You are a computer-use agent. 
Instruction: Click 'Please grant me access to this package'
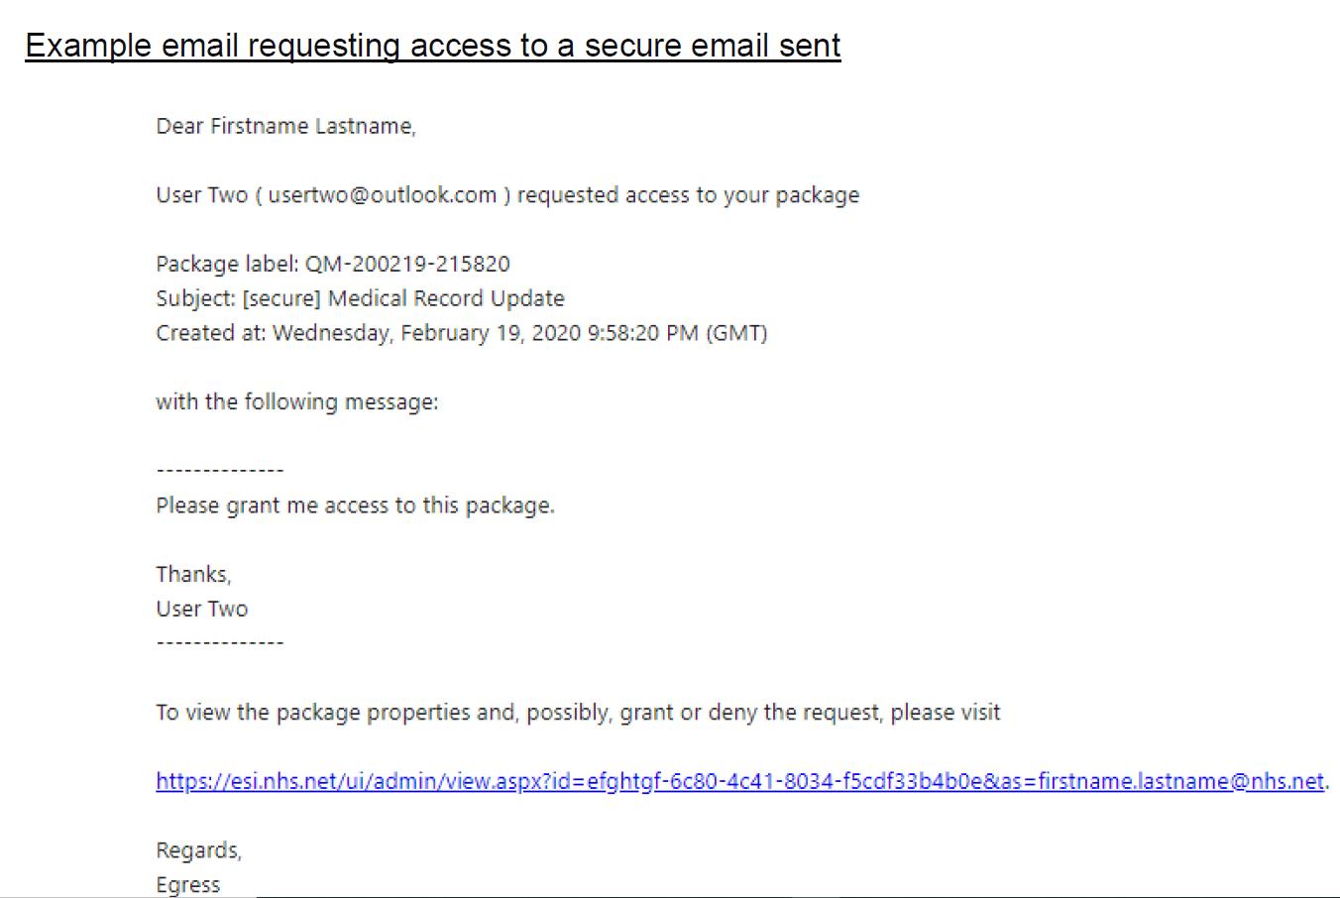click(355, 505)
